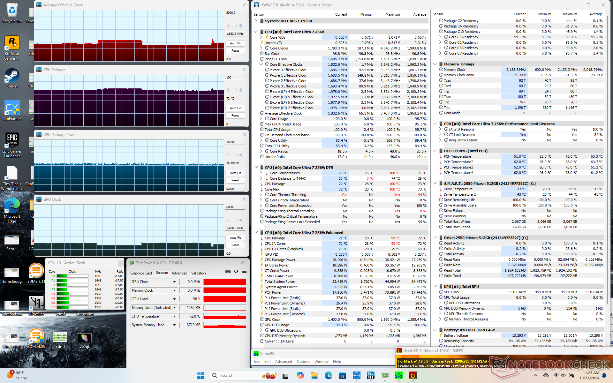Select the Microsoft Edge desktop icon
The width and height of the screenshot is (613, 383).
[x=12, y=210]
